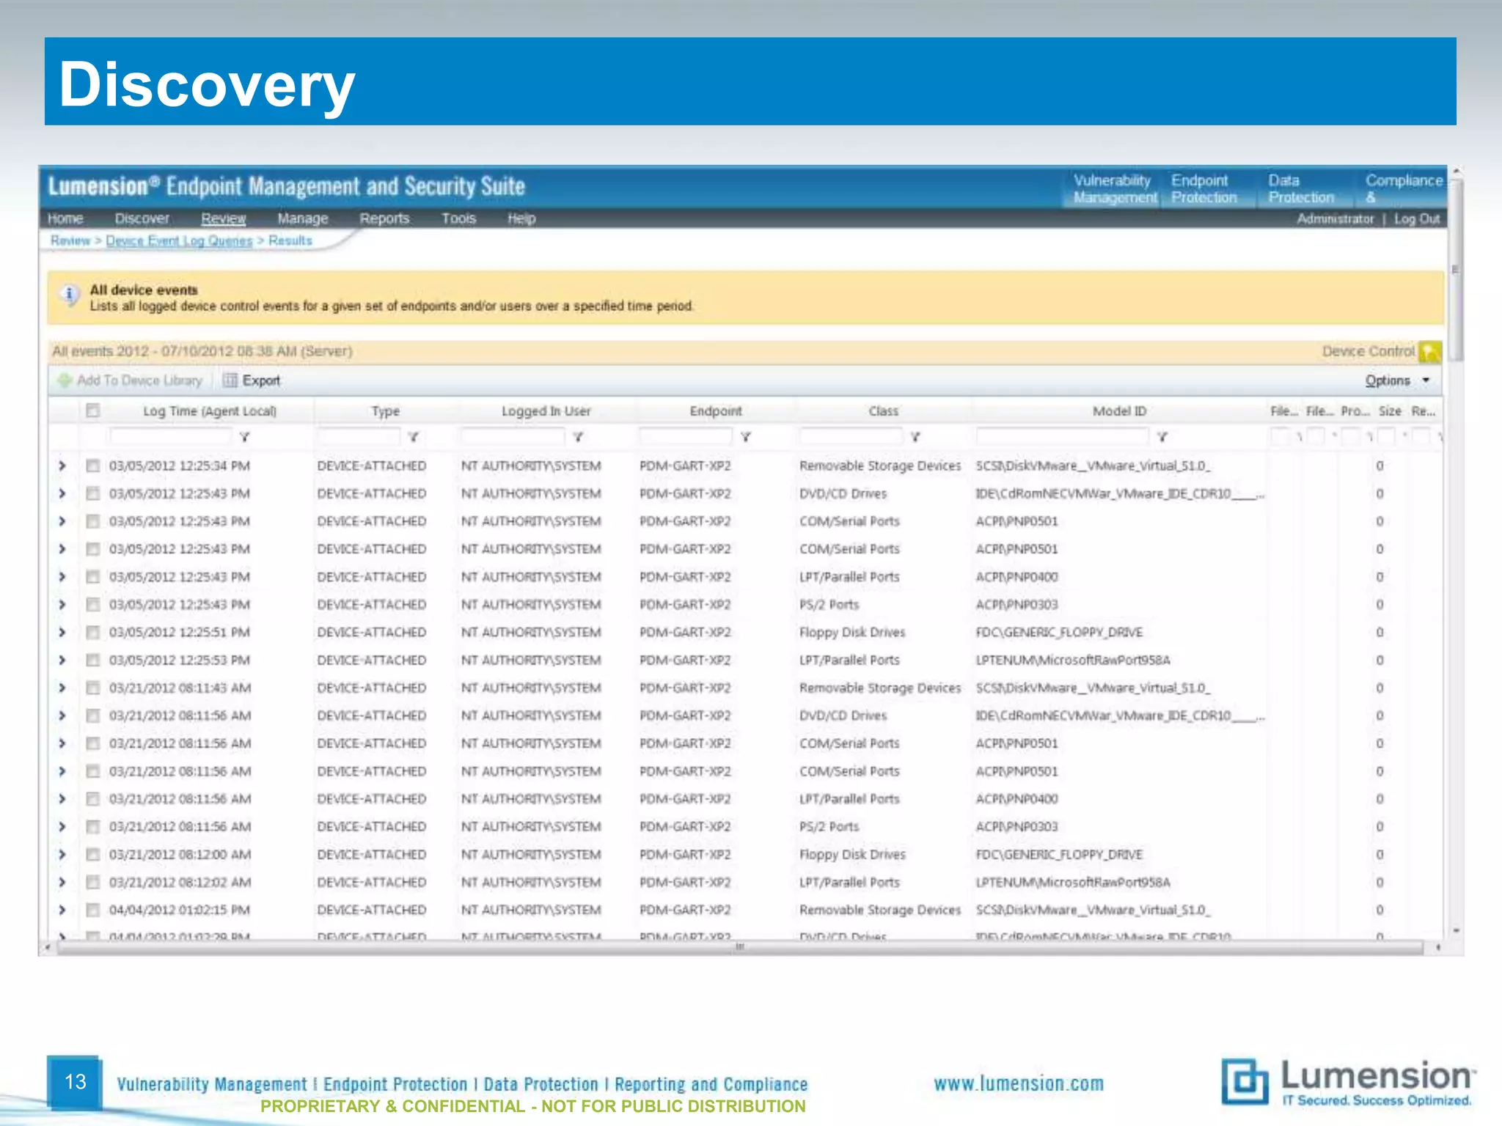The height and width of the screenshot is (1126, 1502).
Task: Click the filter funnel under Logged In User
Action: pyautogui.click(x=578, y=437)
